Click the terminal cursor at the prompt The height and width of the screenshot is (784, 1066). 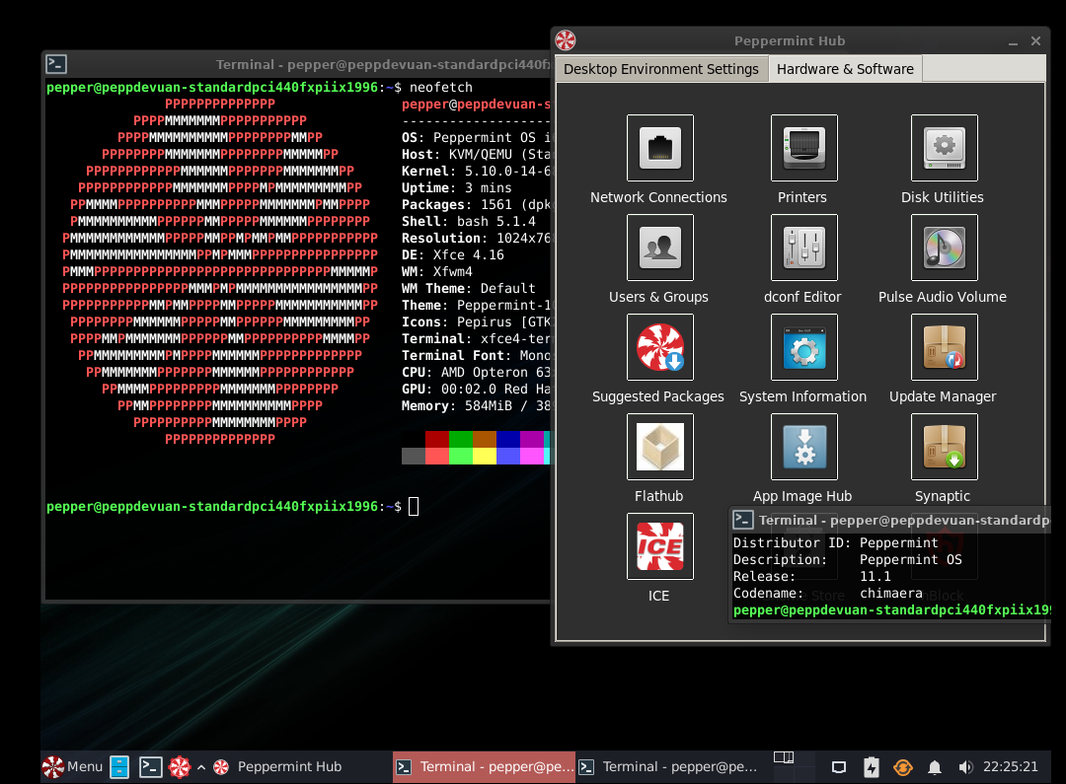[414, 506]
